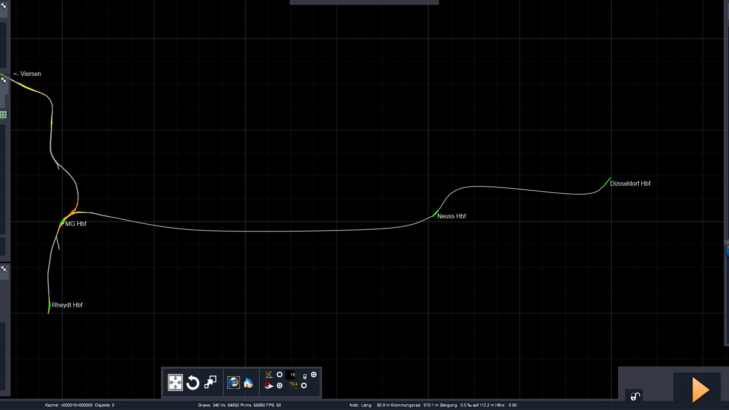Click the TS14 track graph icon

(293, 386)
